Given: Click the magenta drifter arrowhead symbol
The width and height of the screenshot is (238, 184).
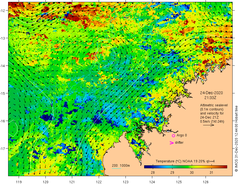Looking at the screenshot, I should [172, 143].
